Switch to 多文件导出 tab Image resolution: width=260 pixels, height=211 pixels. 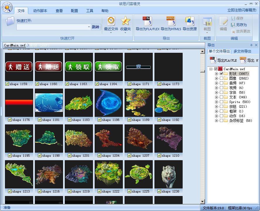(x=242, y=51)
